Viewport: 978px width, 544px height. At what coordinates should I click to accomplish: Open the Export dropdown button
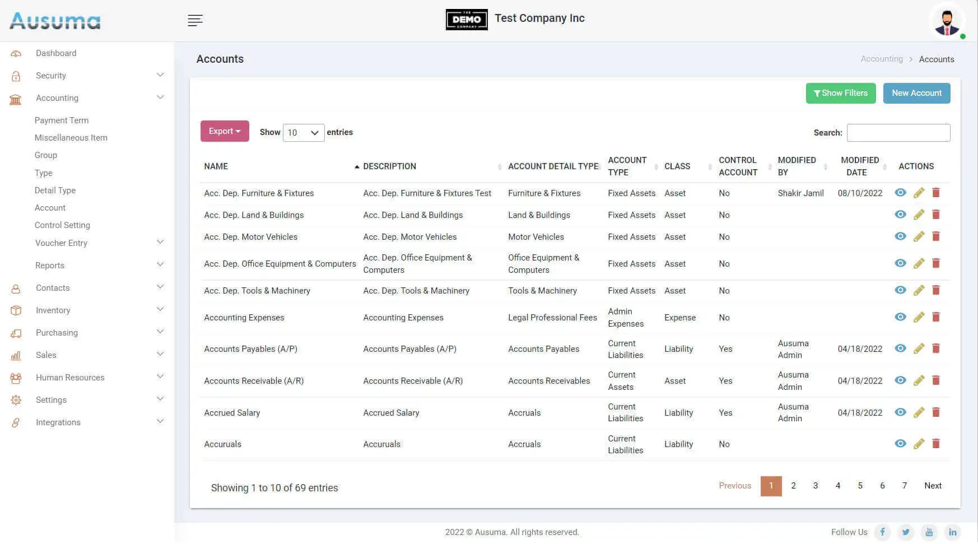click(225, 131)
